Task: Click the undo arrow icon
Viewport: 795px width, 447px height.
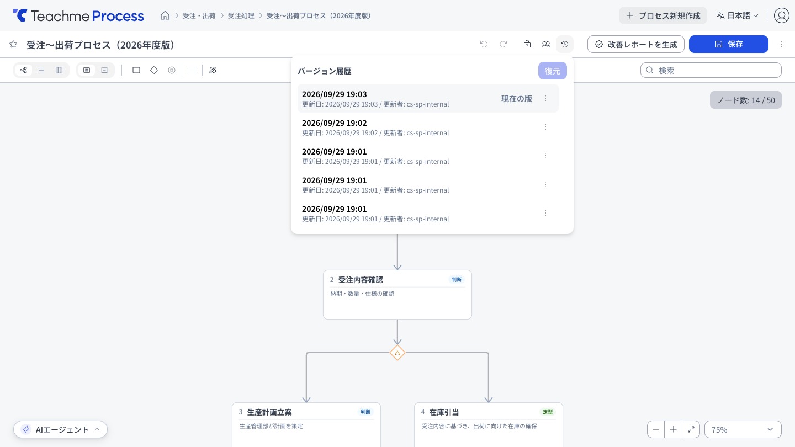Action: (x=484, y=44)
